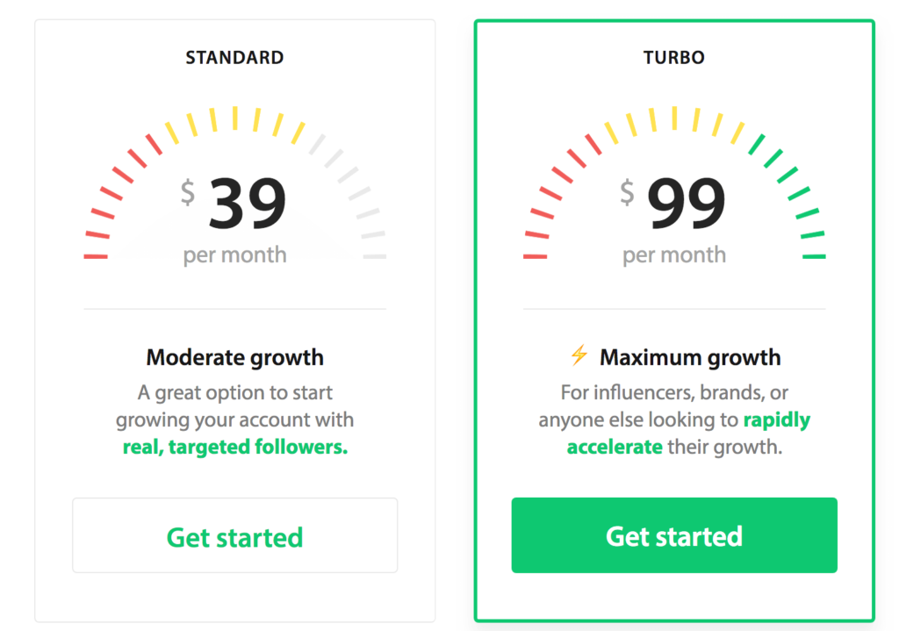Click the Maximum growth heading
The height and width of the screenshot is (631, 899).
pyautogui.click(x=690, y=357)
